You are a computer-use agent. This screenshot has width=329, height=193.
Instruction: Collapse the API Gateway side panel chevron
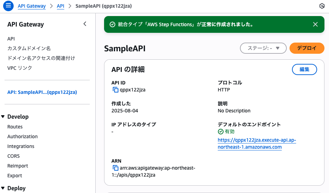[x=85, y=24]
